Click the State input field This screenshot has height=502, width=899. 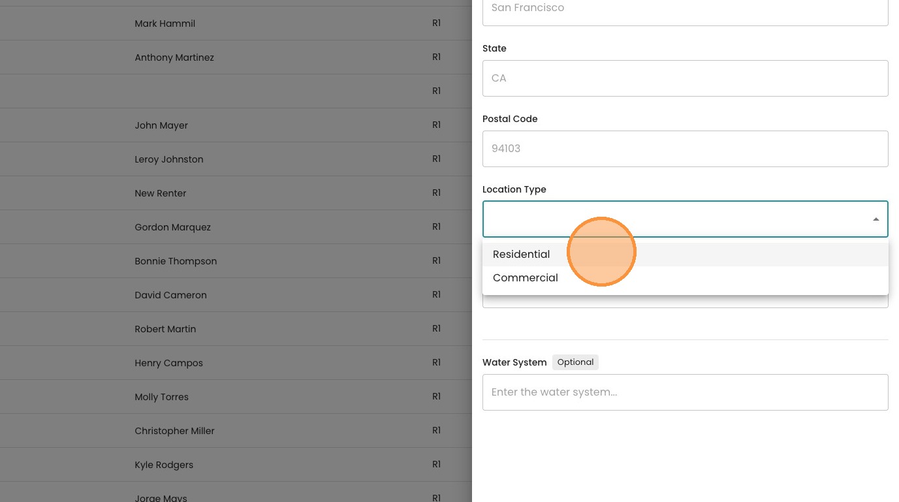pyautogui.click(x=685, y=78)
